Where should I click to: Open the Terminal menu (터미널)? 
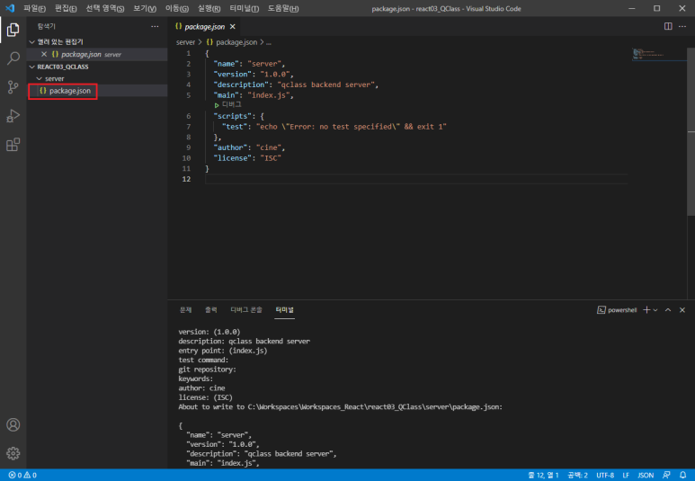pos(245,8)
